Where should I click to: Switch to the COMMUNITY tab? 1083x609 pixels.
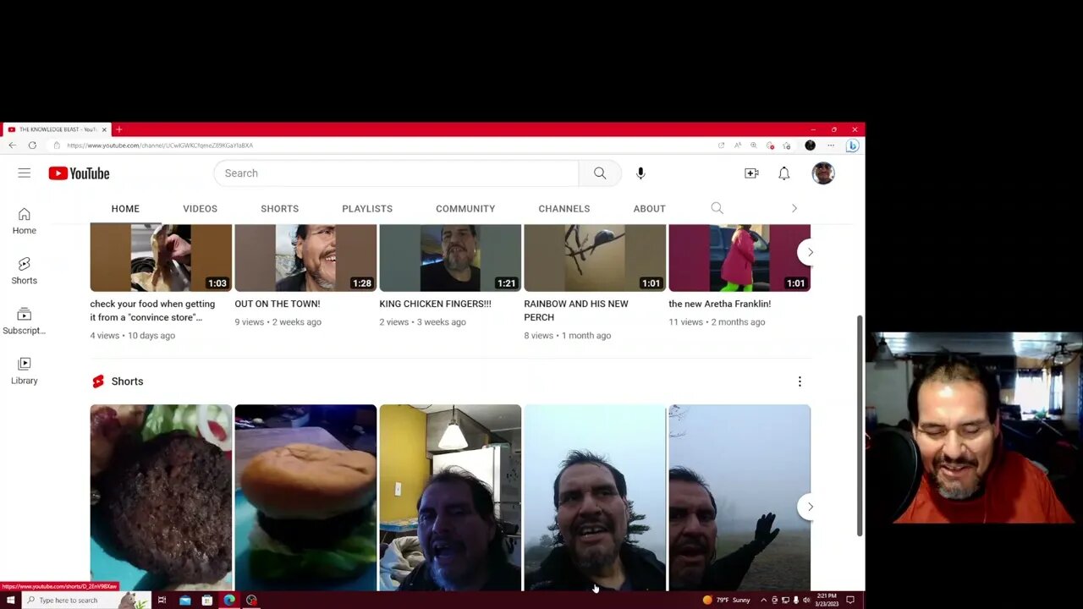465,209
